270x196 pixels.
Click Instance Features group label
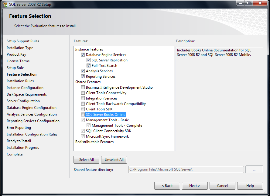[89, 49]
